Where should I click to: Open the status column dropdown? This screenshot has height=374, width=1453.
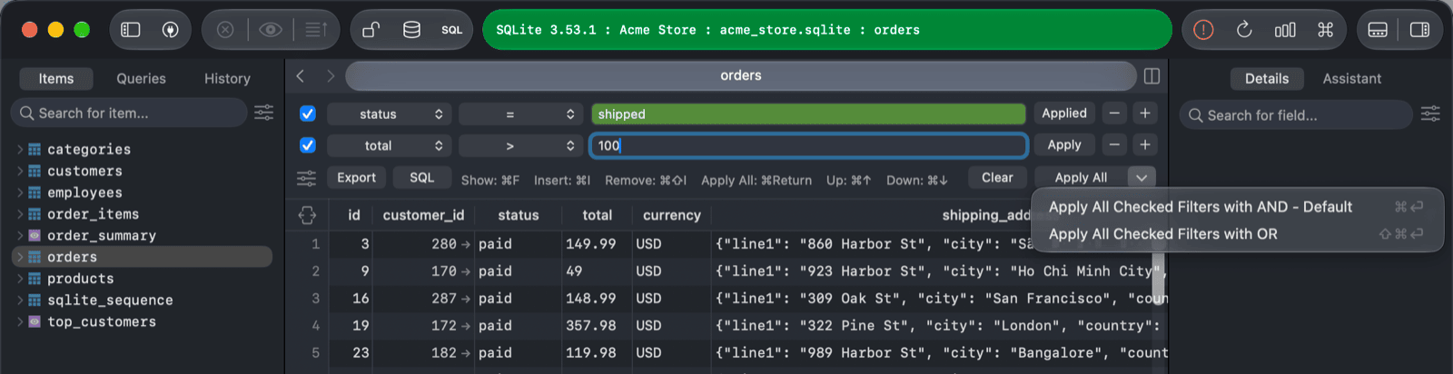[389, 114]
